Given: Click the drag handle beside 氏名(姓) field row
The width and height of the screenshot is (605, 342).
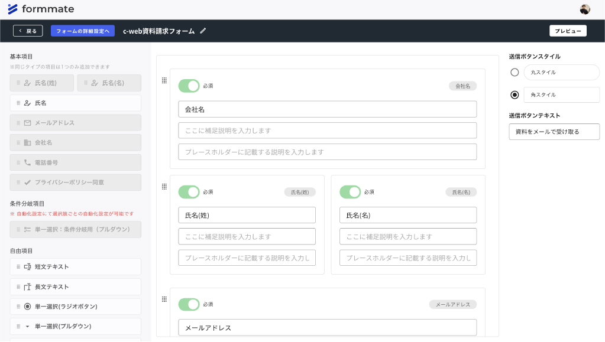Looking at the screenshot, I should coord(164,187).
